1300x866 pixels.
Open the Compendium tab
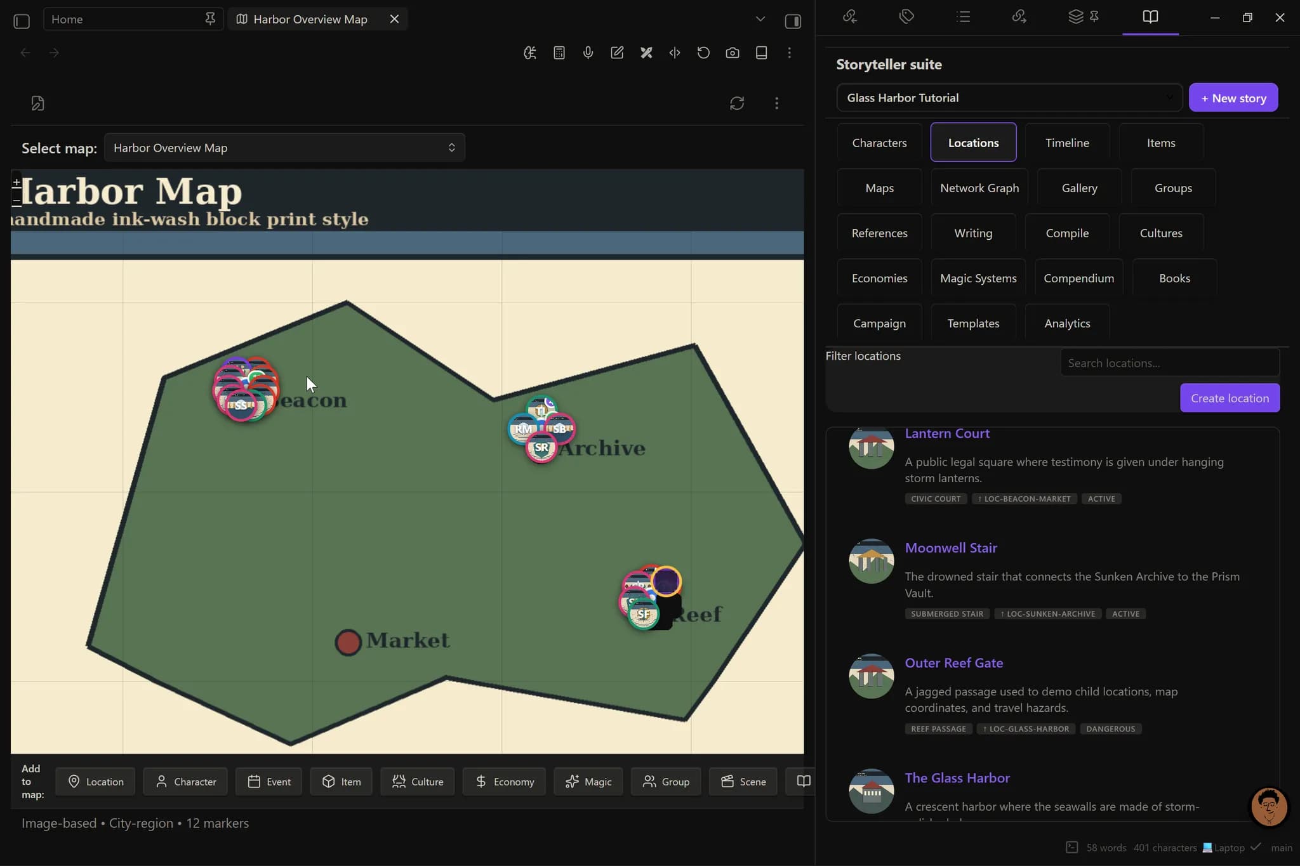click(1078, 278)
